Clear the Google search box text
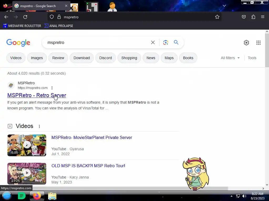The image size is (269, 201). pos(153,42)
